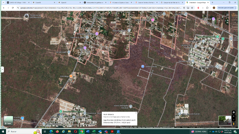Open the taskbar clock and date
This screenshot has height=134, width=239.
click(x=228, y=132)
